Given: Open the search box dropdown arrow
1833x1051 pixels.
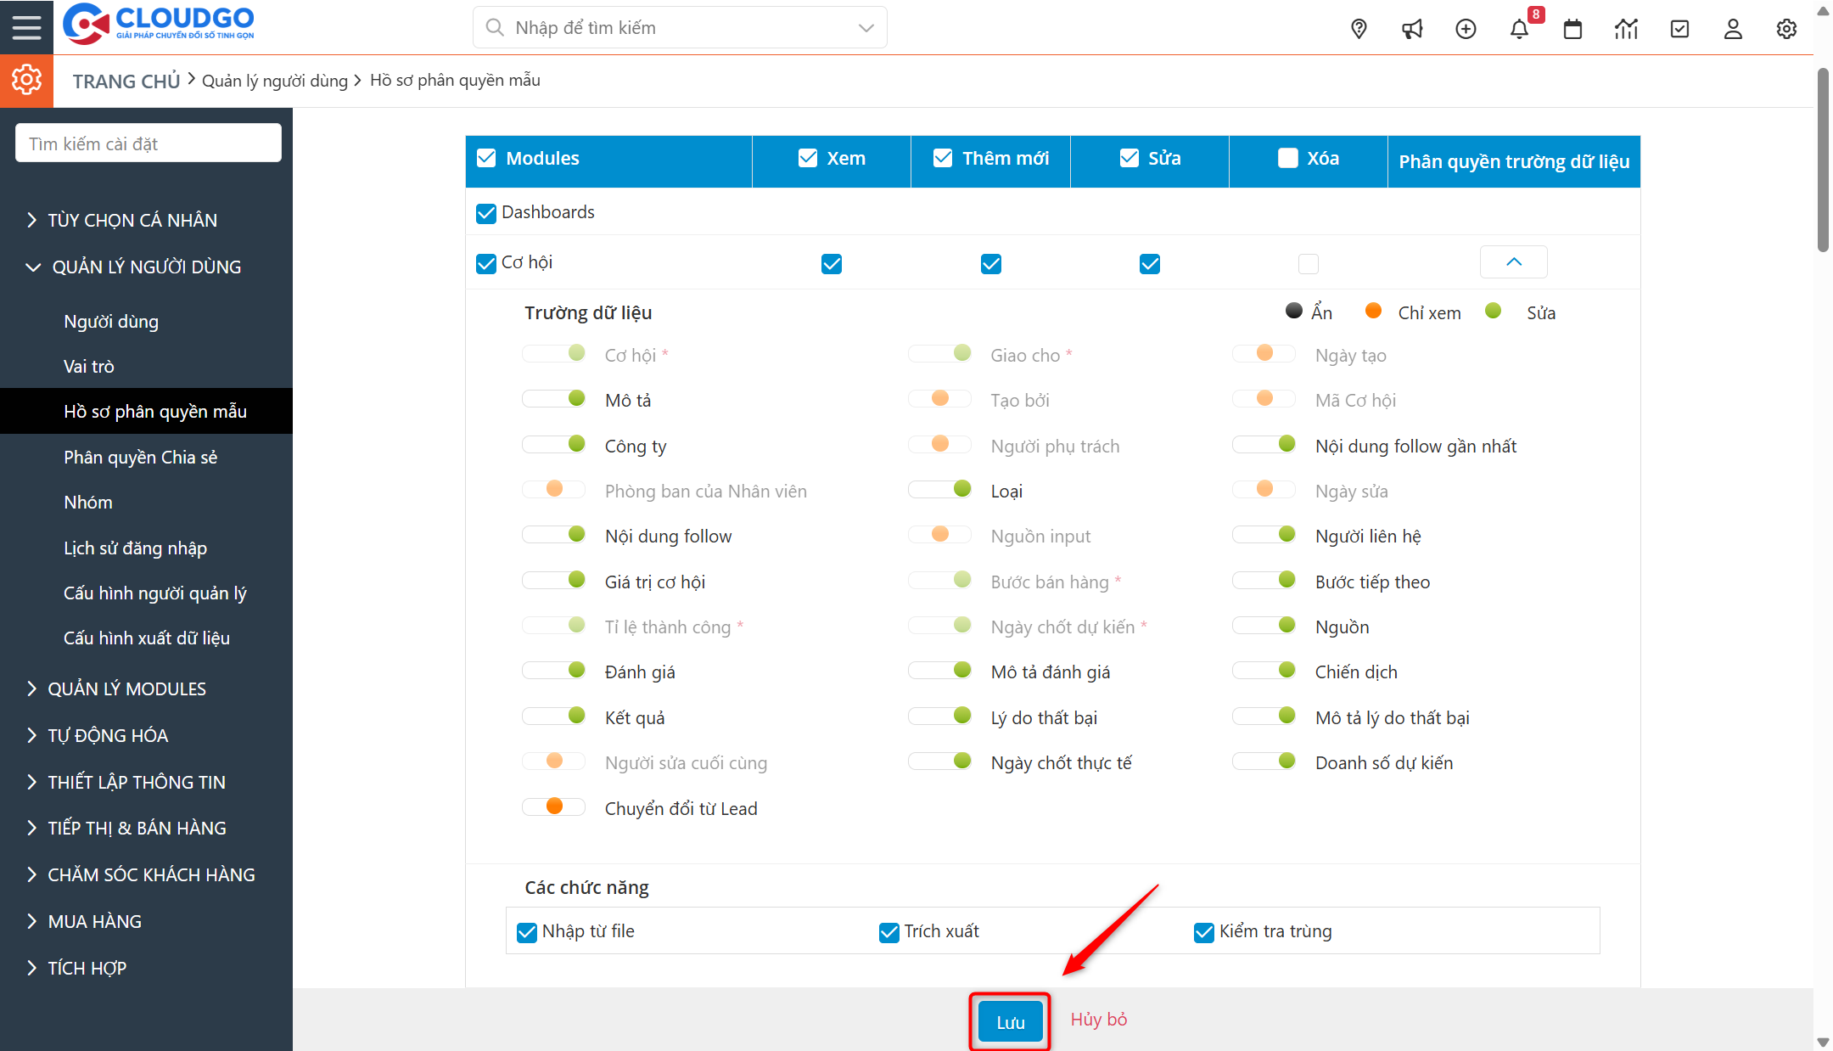Looking at the screenshot, I should (x=866, y=28).
